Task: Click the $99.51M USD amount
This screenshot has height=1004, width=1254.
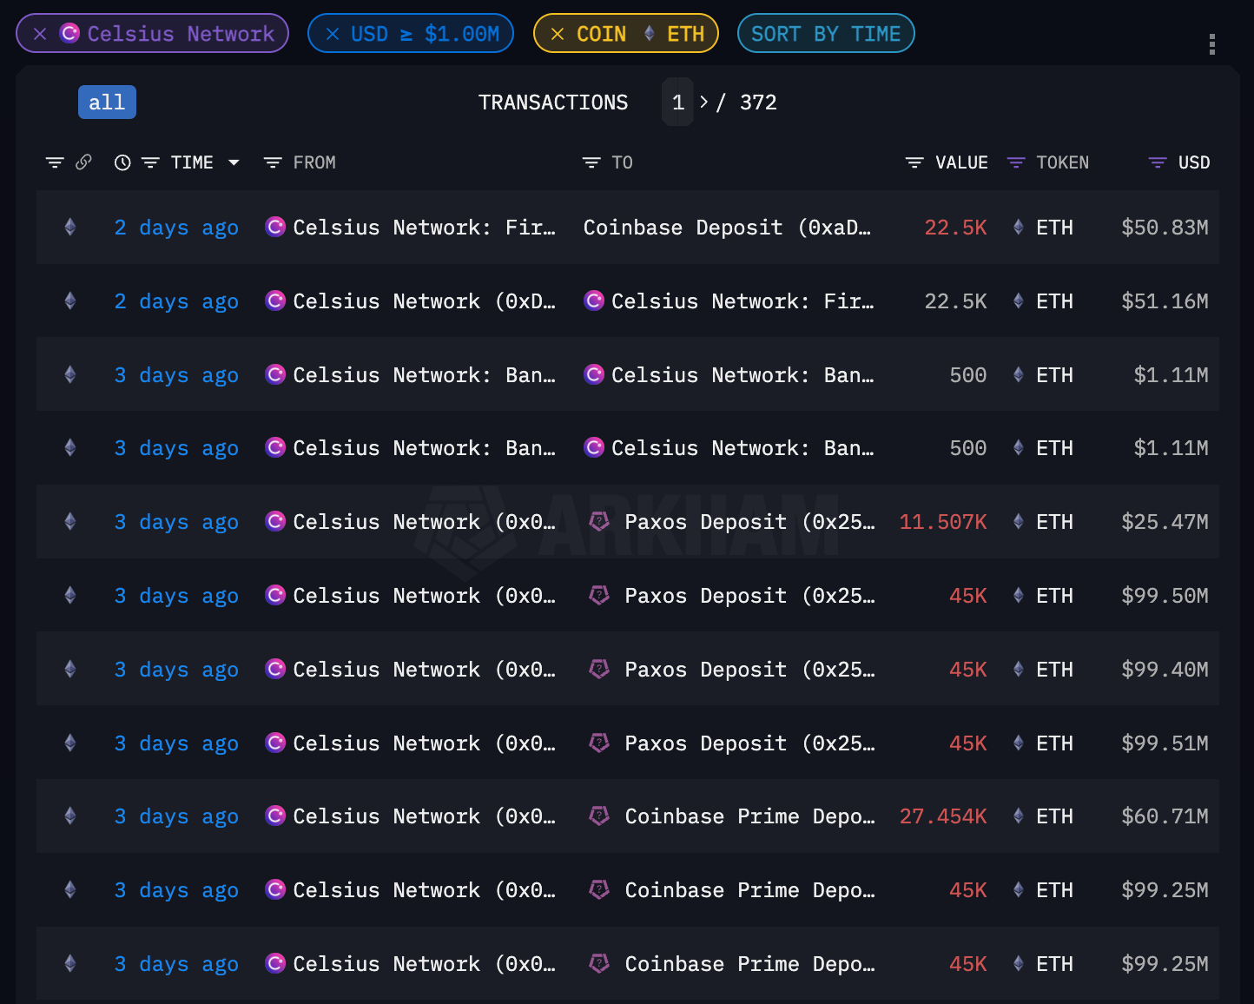Action: tap(1165, 743)
